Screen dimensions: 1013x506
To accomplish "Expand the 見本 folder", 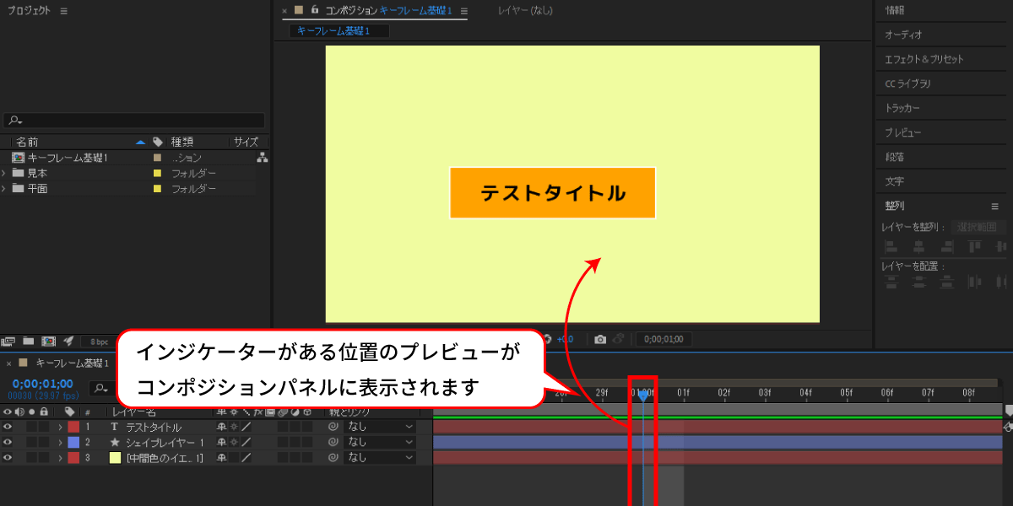I will pos(4,173).
